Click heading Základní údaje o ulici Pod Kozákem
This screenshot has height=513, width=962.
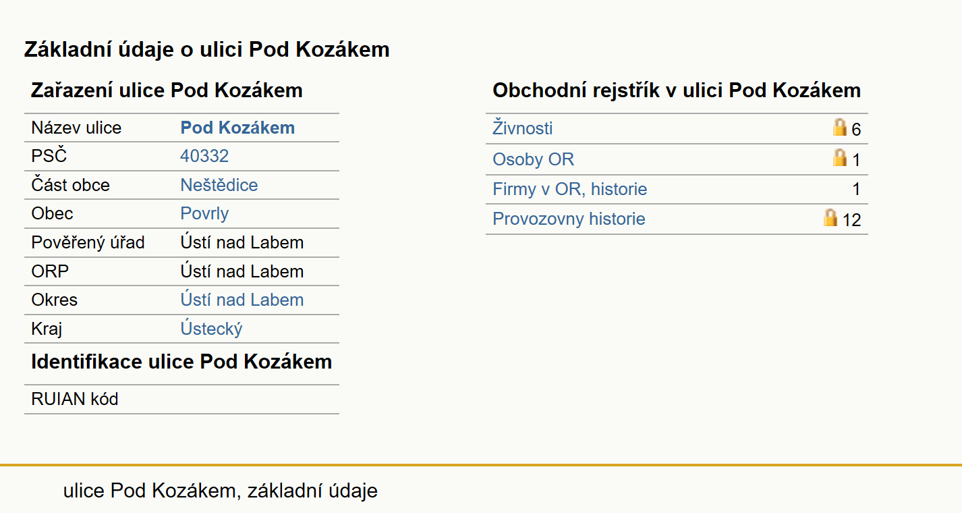(207, 49)
